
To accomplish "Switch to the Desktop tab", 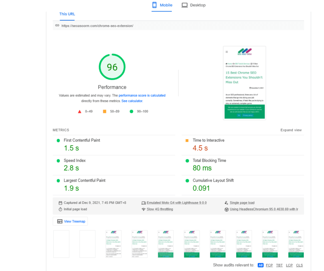I will 194,5.
